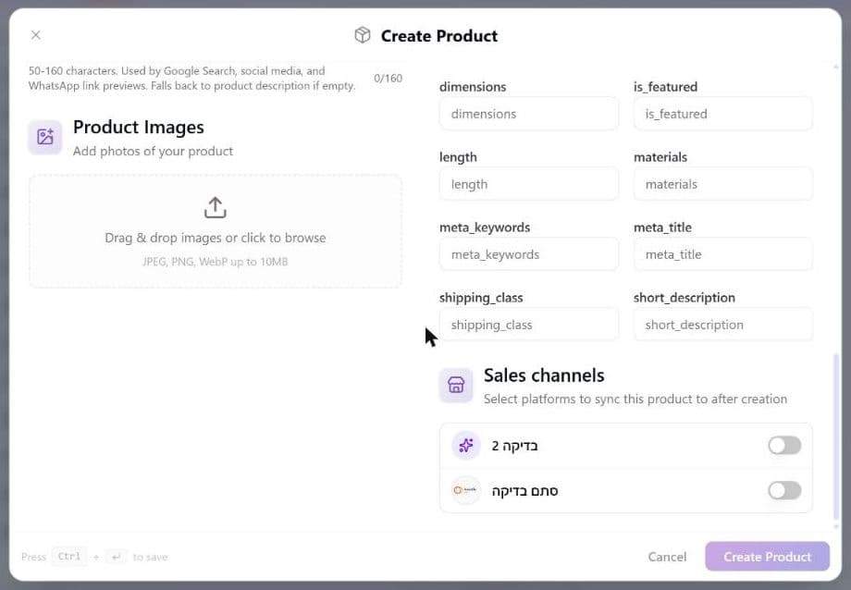Focus the meta_title input field
851x590 pixels.
(723, 254)
